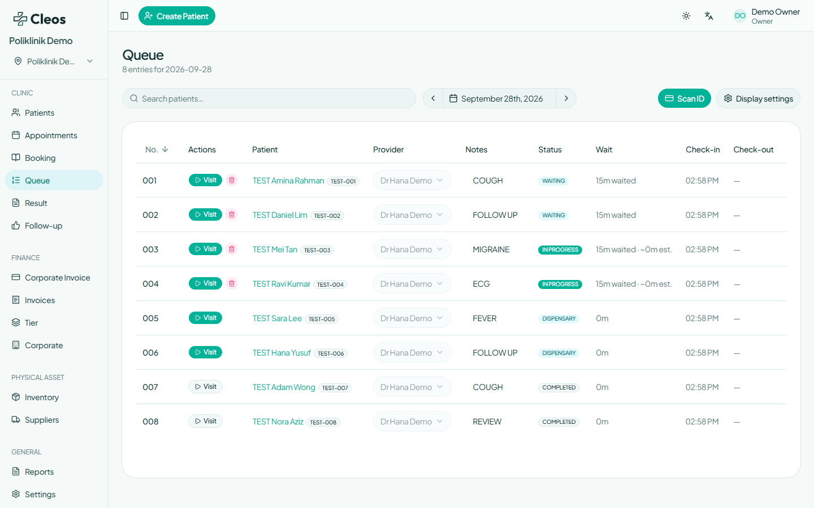Go to previous day arrow
Screen dimensions: 814x508
click(x=433, y=98)
